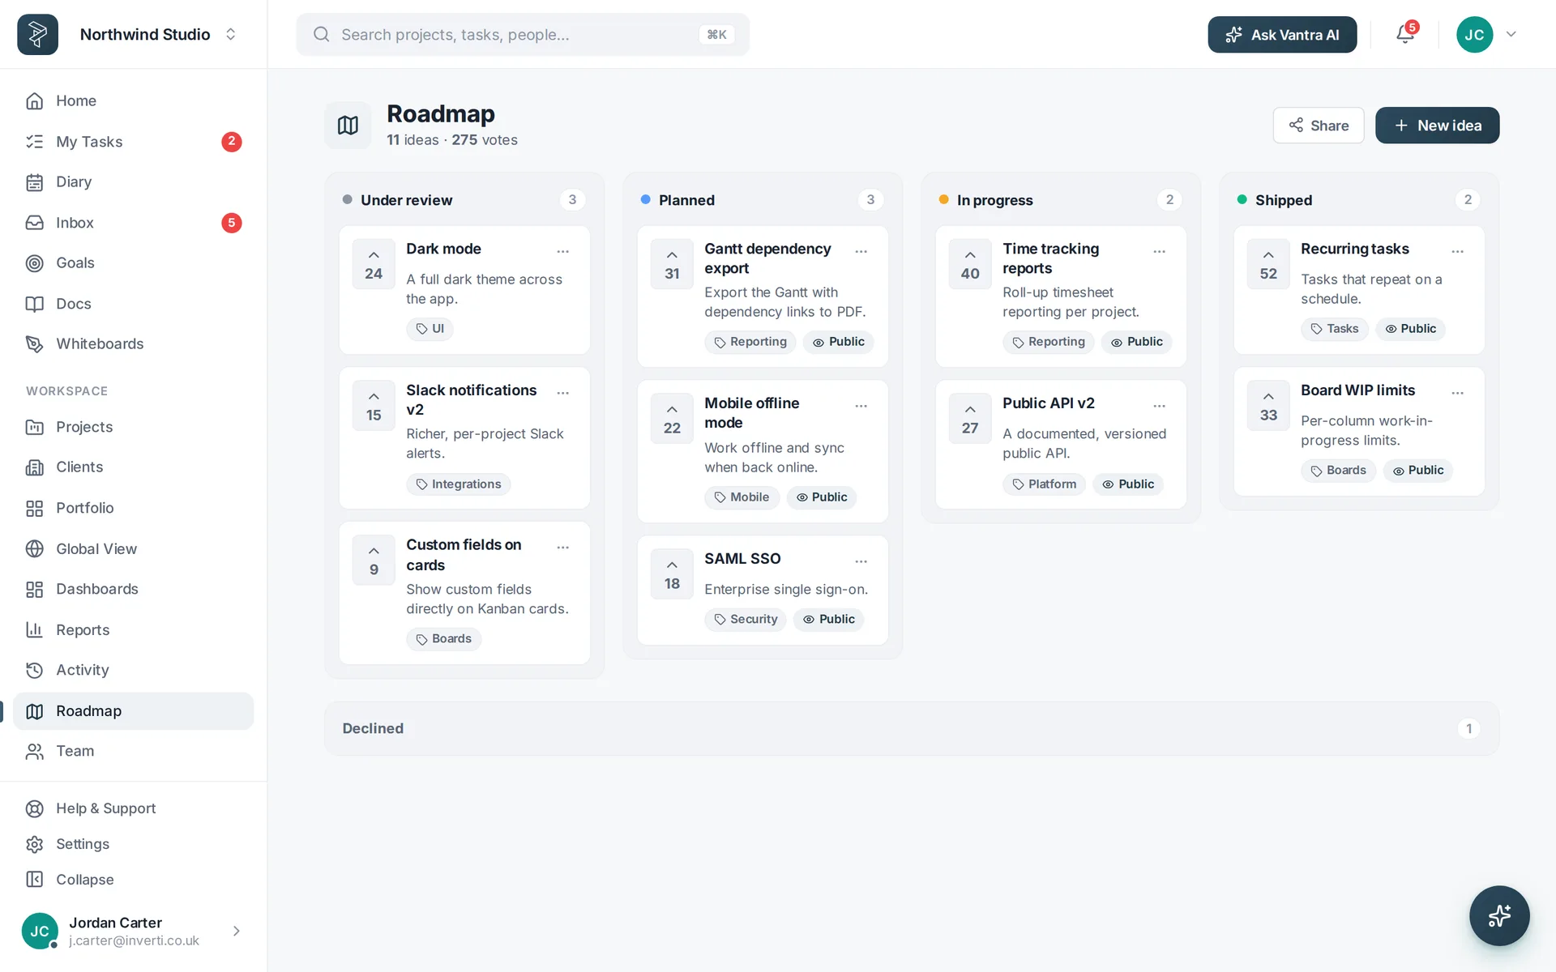1556x972 pixels.
Task: Open the notifications bell
Action: (x=1405, y=34)
